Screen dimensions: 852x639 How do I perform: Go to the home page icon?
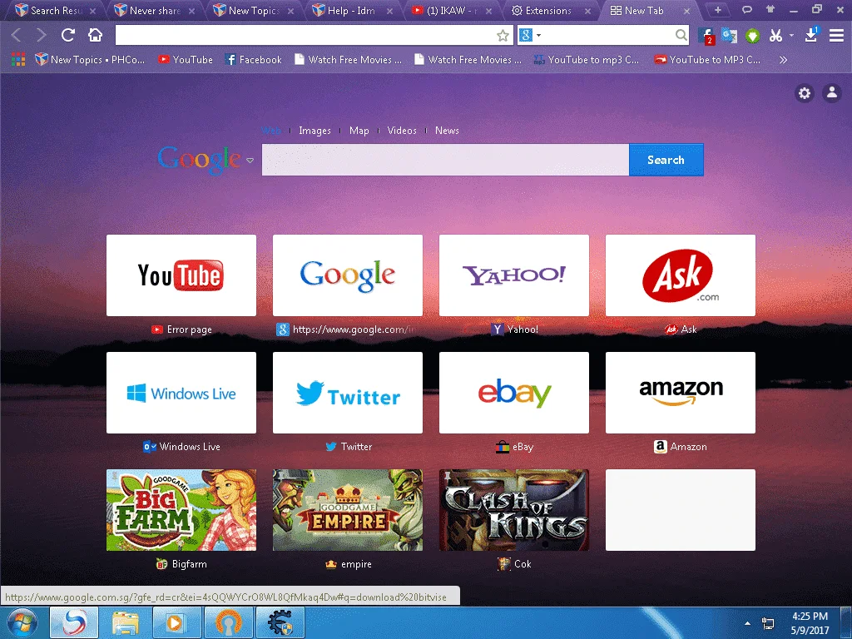pos(95,35)
